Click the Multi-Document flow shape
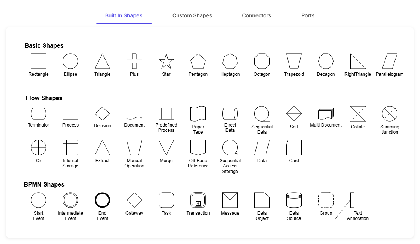This screenshot has width=420, height=244. [326, 114]
